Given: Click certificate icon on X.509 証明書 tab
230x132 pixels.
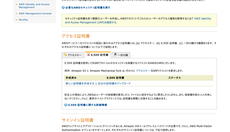Looking at the screenshot, I should click(88, 55).
